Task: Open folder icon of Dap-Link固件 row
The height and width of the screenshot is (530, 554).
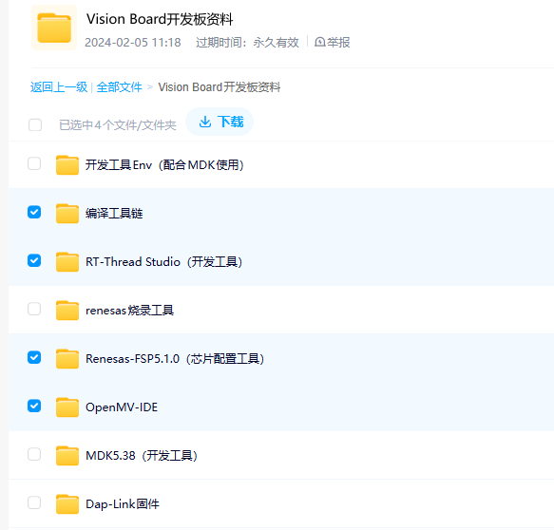Action: tap(67, 503)
